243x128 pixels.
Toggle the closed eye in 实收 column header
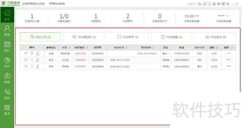(232, 48)
